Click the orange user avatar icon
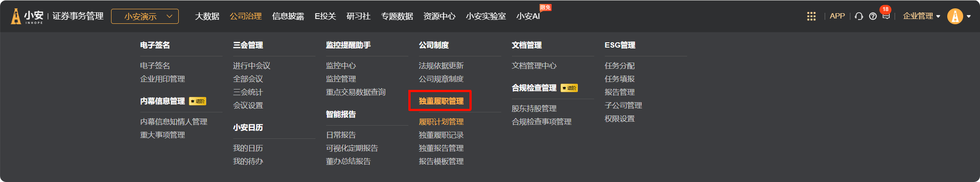This screenshot has width=980, height=182. (955, 16)
